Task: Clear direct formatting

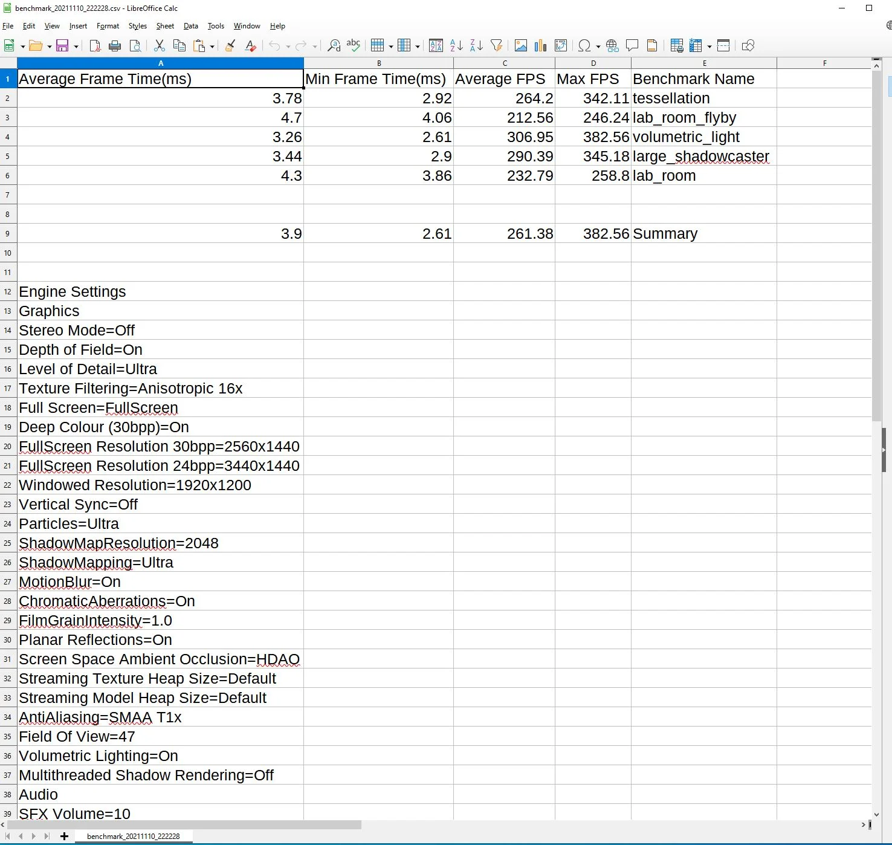Action: 250,46
